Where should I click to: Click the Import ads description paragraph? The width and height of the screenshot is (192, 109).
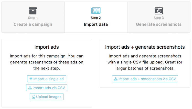pos(47,62)
